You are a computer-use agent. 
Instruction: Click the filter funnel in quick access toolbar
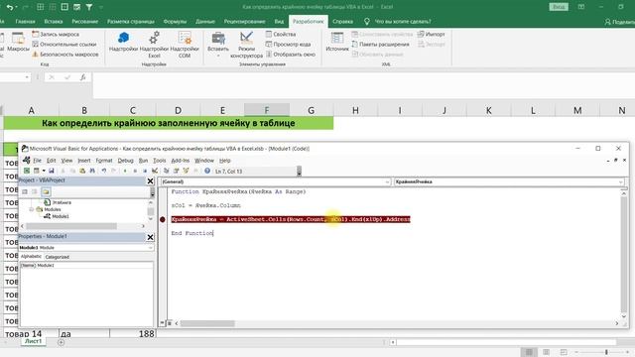[x=89, y=7]
